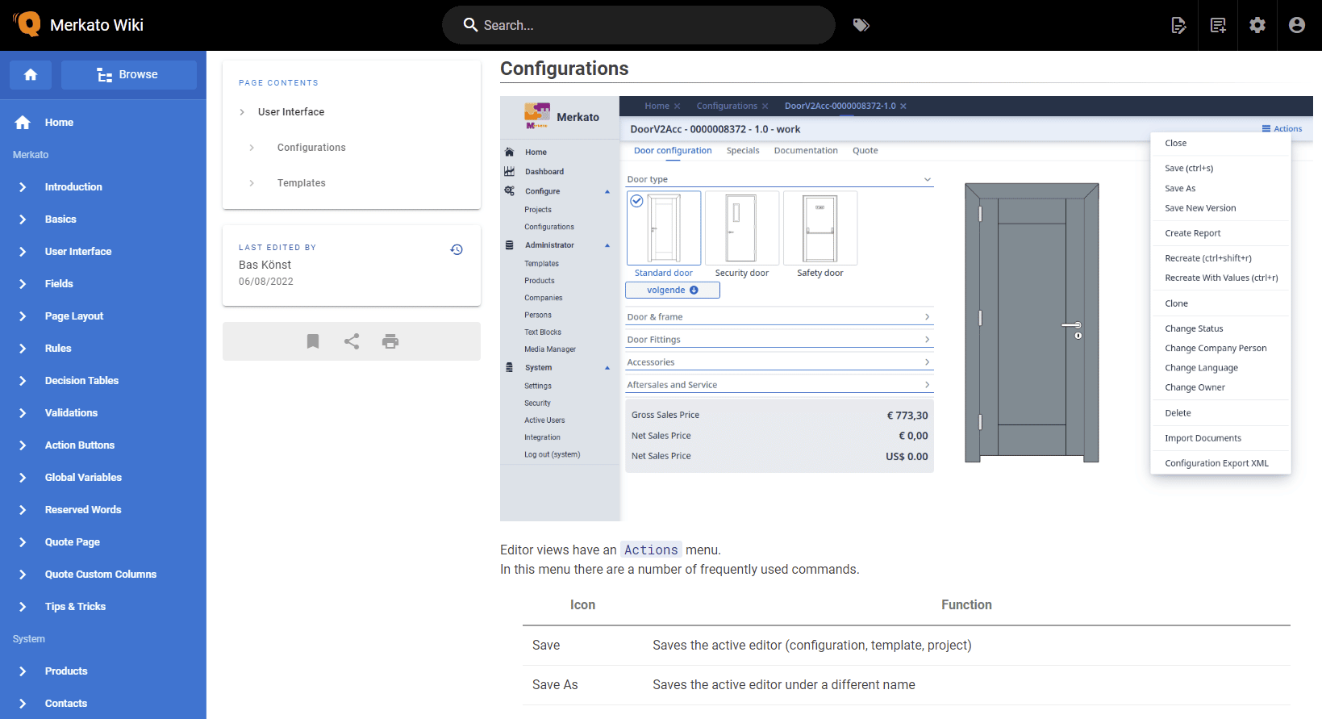This screenshot has width=1322, height=719.
Task: Expand the Basics sidebar item
Action: coord(103,219)
